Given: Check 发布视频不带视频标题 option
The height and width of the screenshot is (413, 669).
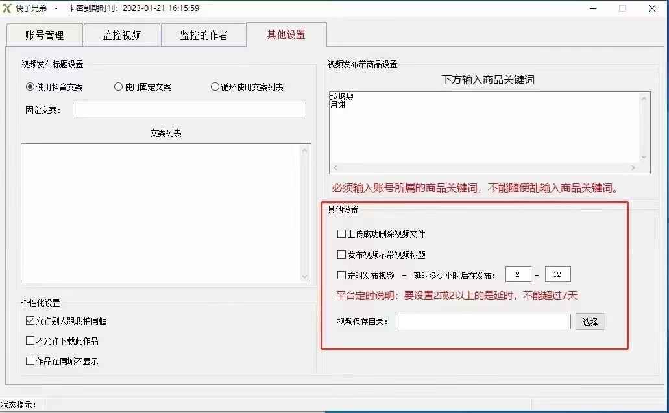Looking at the screenshot, I should pos(341,254).
